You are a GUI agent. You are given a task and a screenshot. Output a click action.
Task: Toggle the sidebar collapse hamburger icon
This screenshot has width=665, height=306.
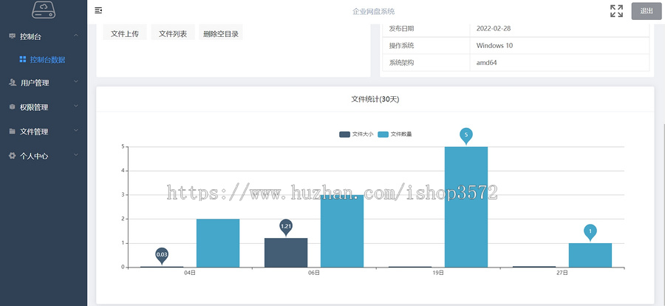98,10
